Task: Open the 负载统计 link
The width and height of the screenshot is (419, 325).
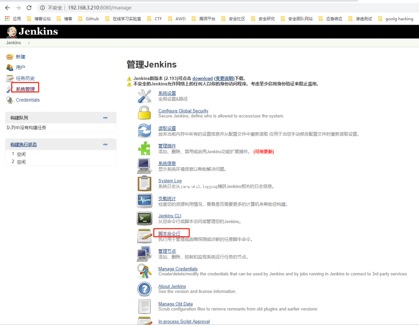Action: [167, 199]
